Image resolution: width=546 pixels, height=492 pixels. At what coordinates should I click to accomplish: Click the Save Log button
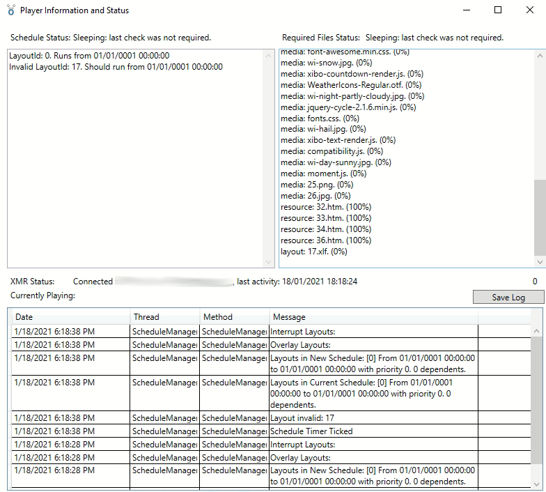(508, 297)
